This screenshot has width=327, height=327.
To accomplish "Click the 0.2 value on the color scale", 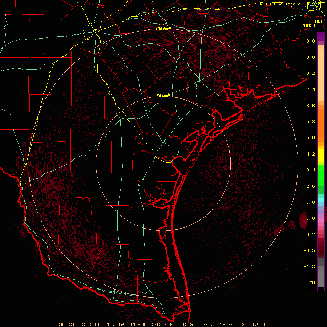I will coord(311,235).
